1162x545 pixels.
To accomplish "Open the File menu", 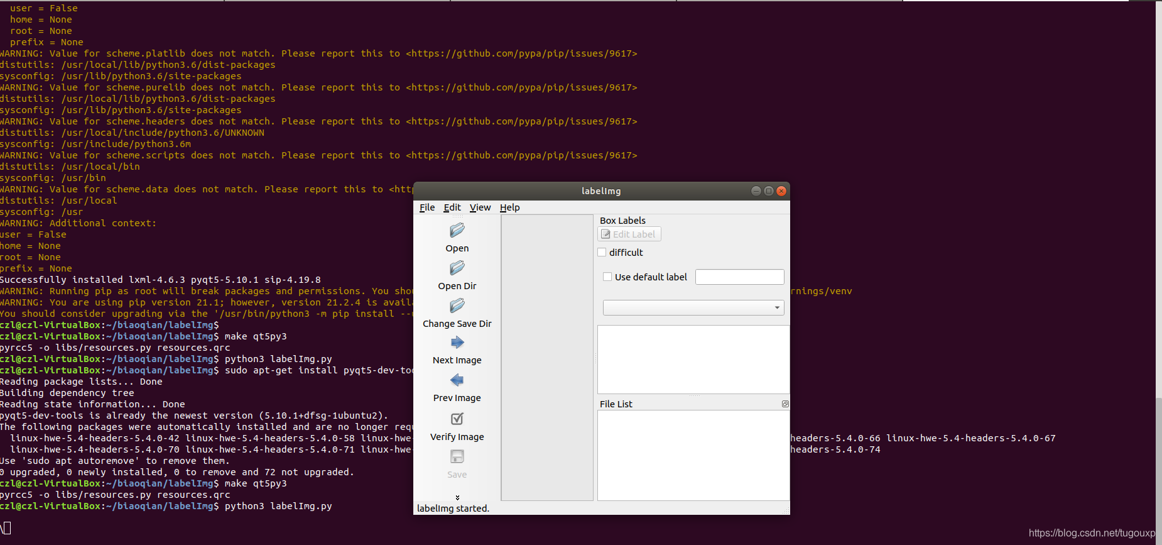I will pyautogui.click(x=427, y=207).
